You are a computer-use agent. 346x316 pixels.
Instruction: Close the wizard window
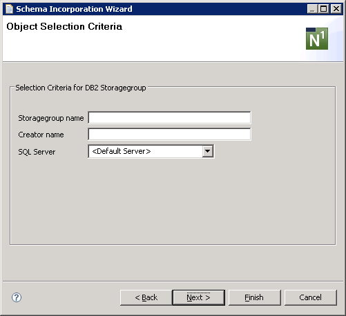tap(336, 9)
